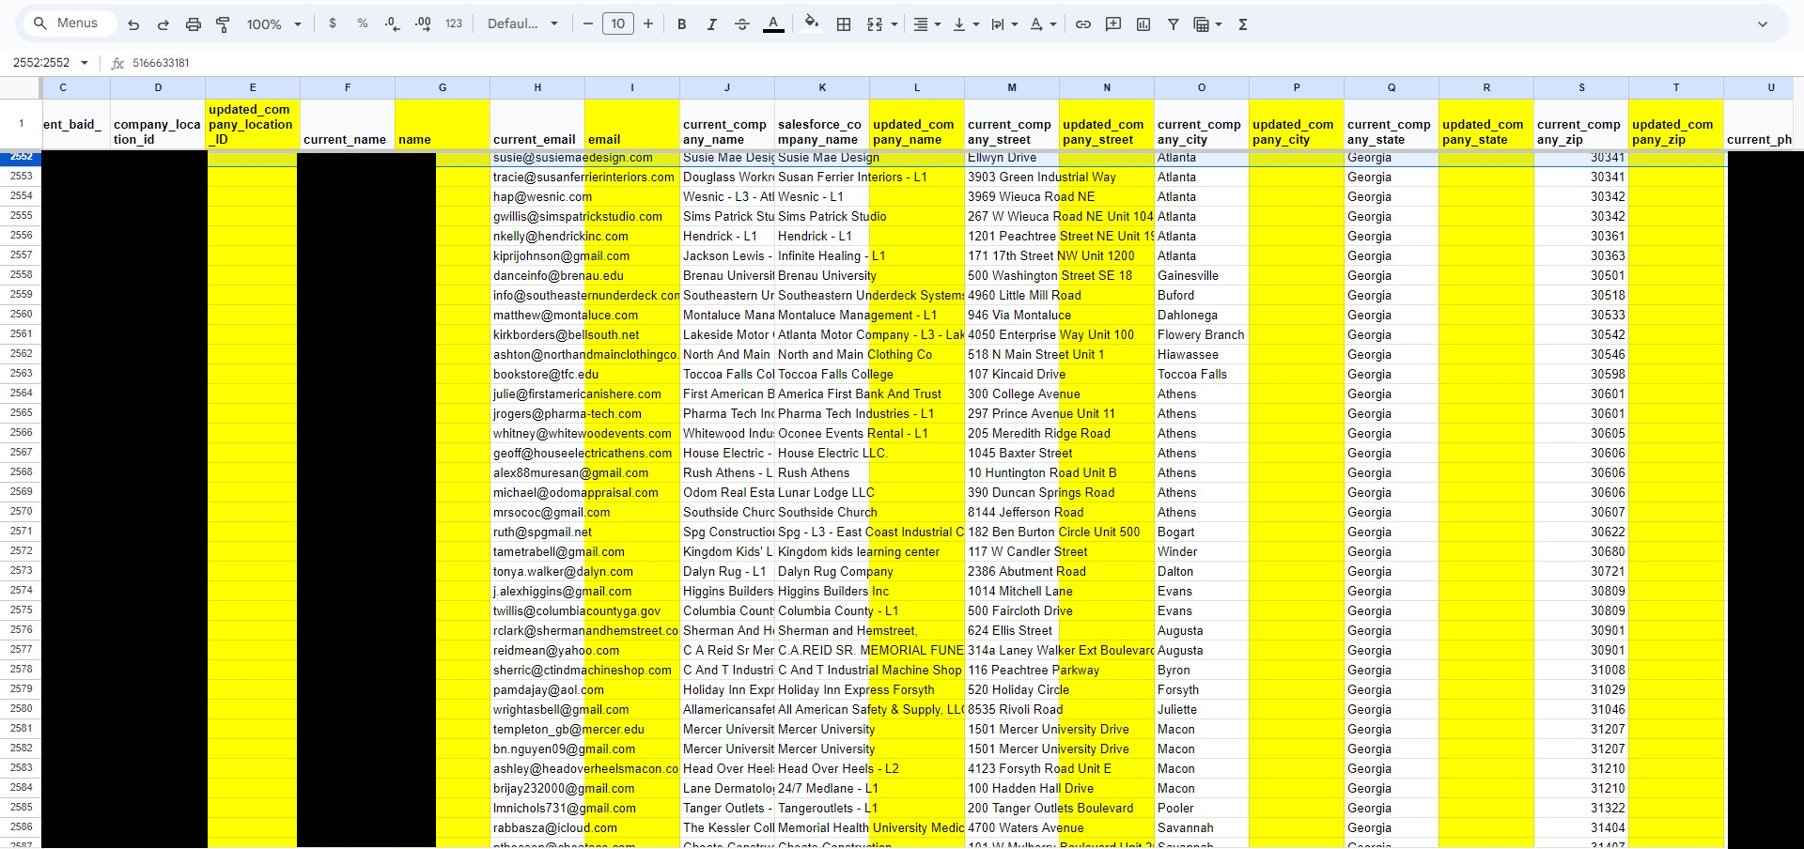This screenshot has width=1804, height=849.
Task: Click the 'company_location_id' header cell
Action: (x=158, y=124)
